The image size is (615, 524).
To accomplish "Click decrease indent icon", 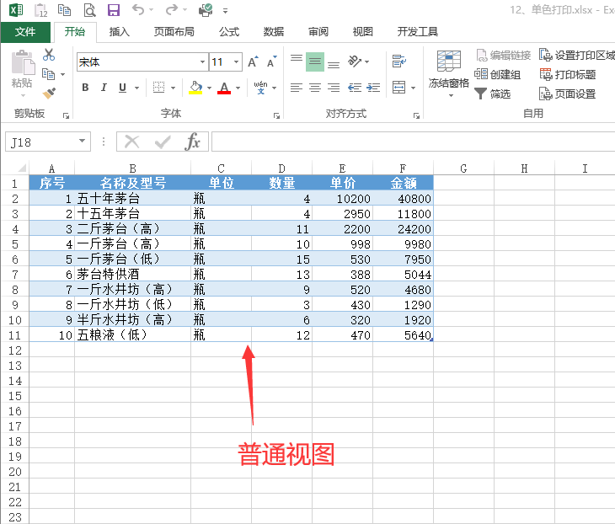I will [x=355, y=88].
